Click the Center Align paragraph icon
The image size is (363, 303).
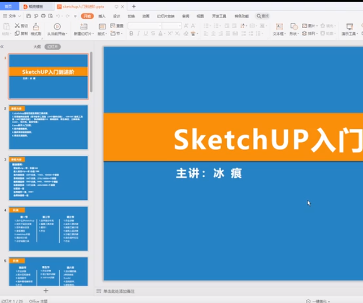point(213,34)
